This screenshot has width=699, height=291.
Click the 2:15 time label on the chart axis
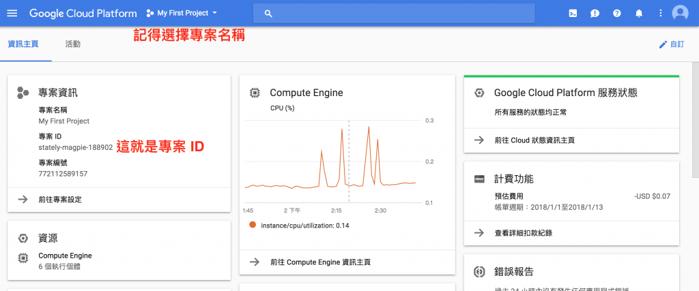[336, 210]
